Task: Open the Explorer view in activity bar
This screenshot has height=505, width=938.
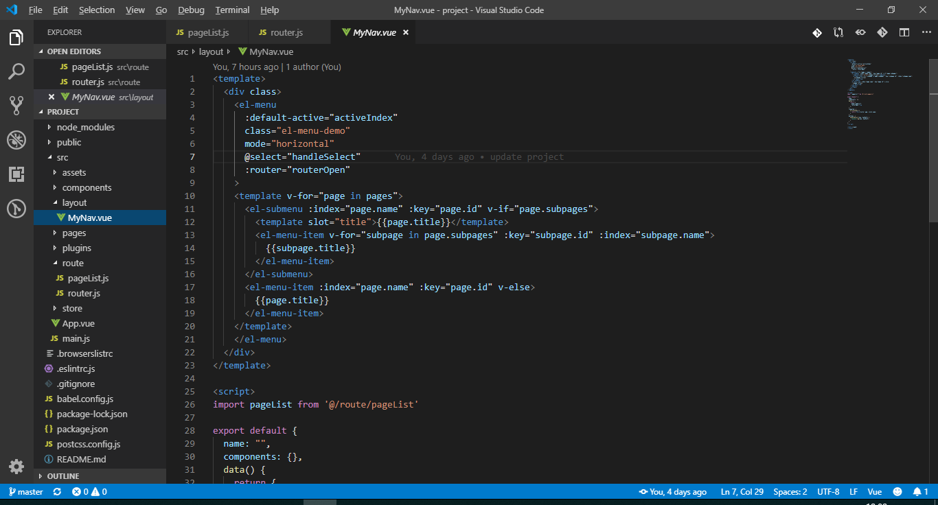Action: click(16, 38)
